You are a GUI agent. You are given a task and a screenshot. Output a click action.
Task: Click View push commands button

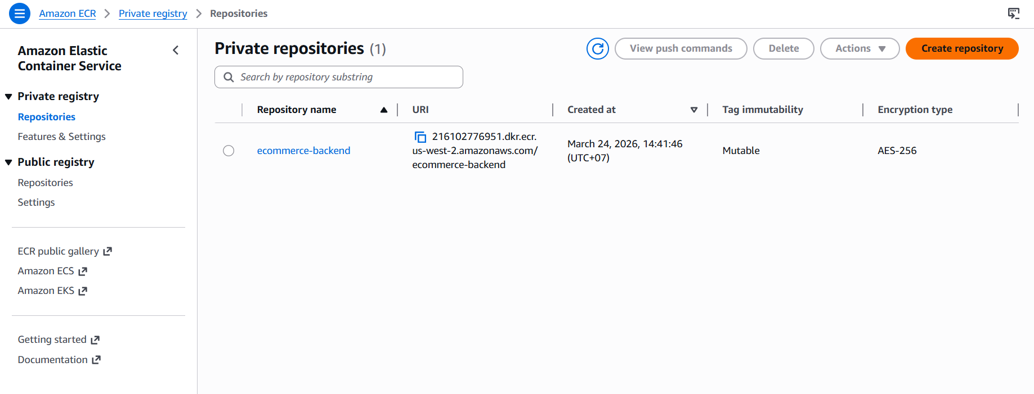681,49
